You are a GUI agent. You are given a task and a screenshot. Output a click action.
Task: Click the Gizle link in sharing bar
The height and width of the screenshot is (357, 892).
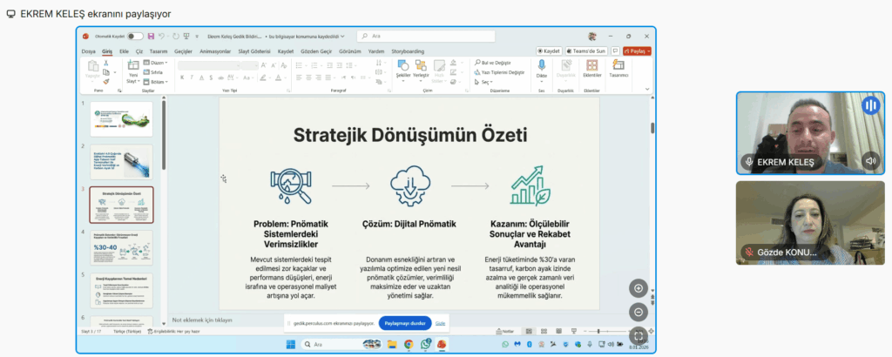pos(441,322)
